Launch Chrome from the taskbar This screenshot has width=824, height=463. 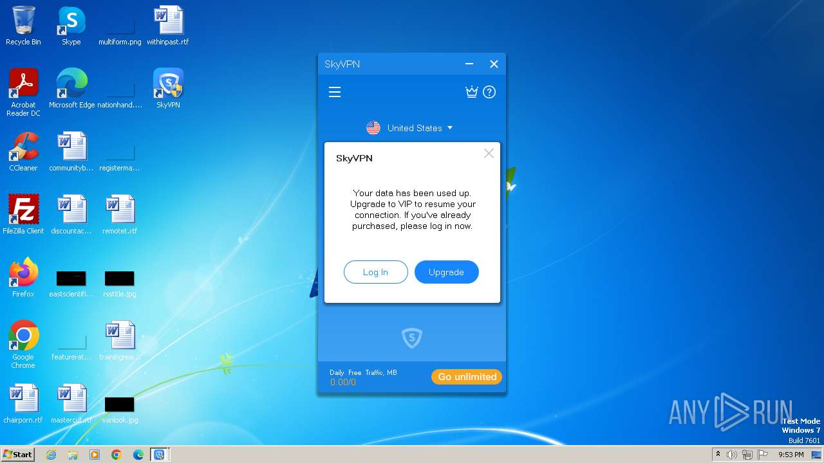pos(117,455)
